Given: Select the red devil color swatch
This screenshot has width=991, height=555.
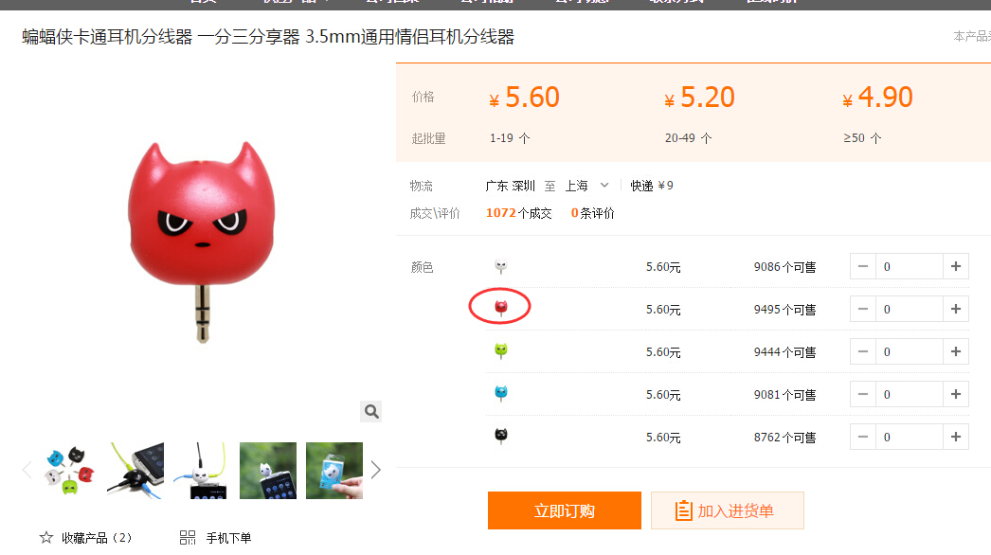Looking at the screenshot, I should (x=501, y=307).
